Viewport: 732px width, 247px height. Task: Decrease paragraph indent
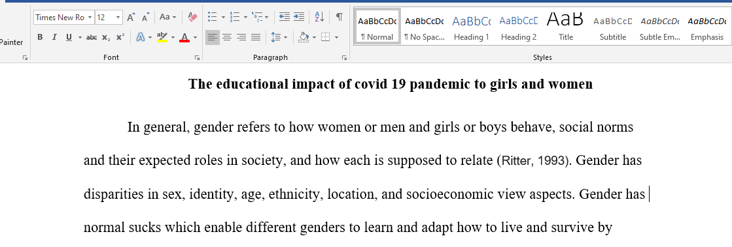coord(285,18)
